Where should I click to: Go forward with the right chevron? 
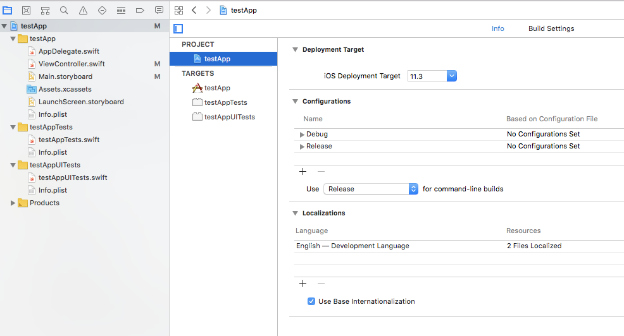click(x=208, y=10)
